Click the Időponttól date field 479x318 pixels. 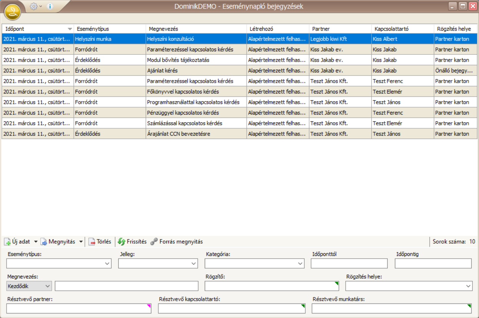pos(349,264)
